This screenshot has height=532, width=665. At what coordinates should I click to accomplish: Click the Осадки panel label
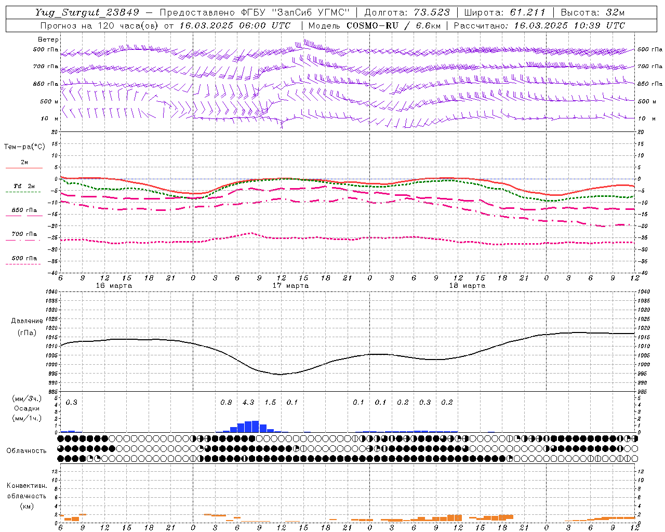click(27, 408)
